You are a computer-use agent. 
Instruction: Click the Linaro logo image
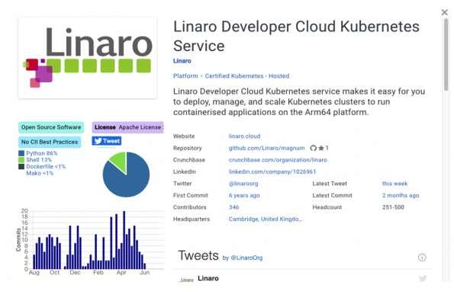click(88, 58)
